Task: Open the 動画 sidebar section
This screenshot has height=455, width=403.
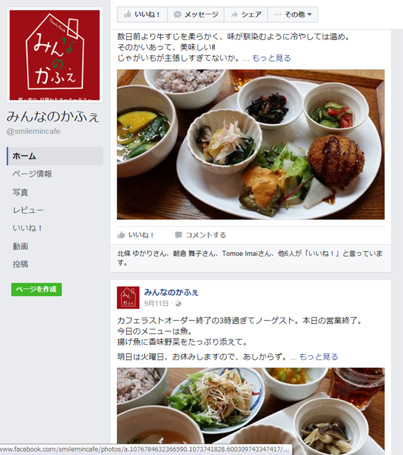Action: (x=20, y=246)
